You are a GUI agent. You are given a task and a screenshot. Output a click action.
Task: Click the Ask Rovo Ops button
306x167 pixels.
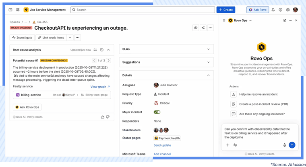coord(27,107)
